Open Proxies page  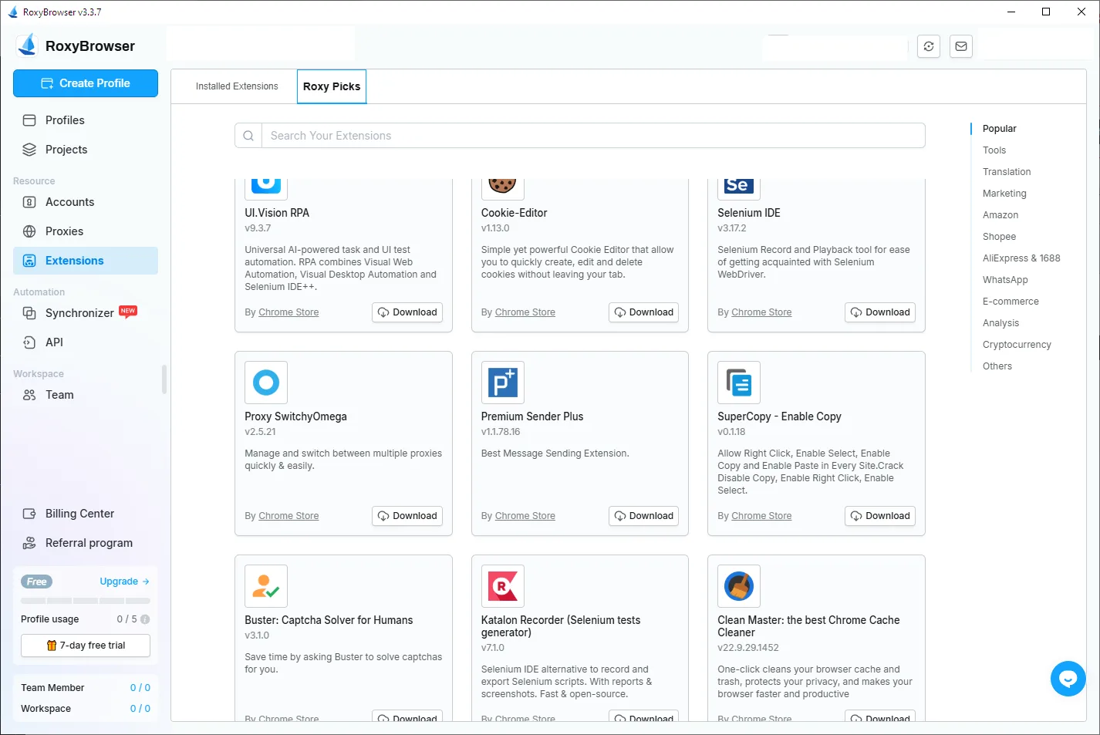pos(86,231)
